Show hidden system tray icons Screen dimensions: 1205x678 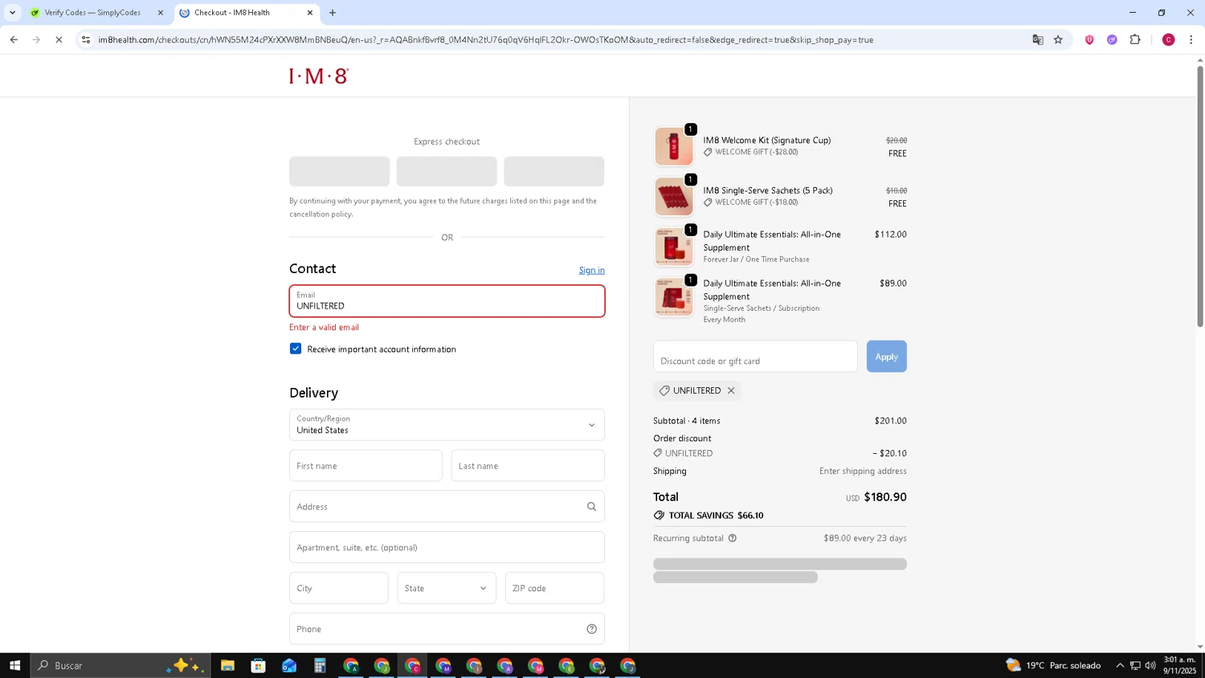coord(1120,665)
